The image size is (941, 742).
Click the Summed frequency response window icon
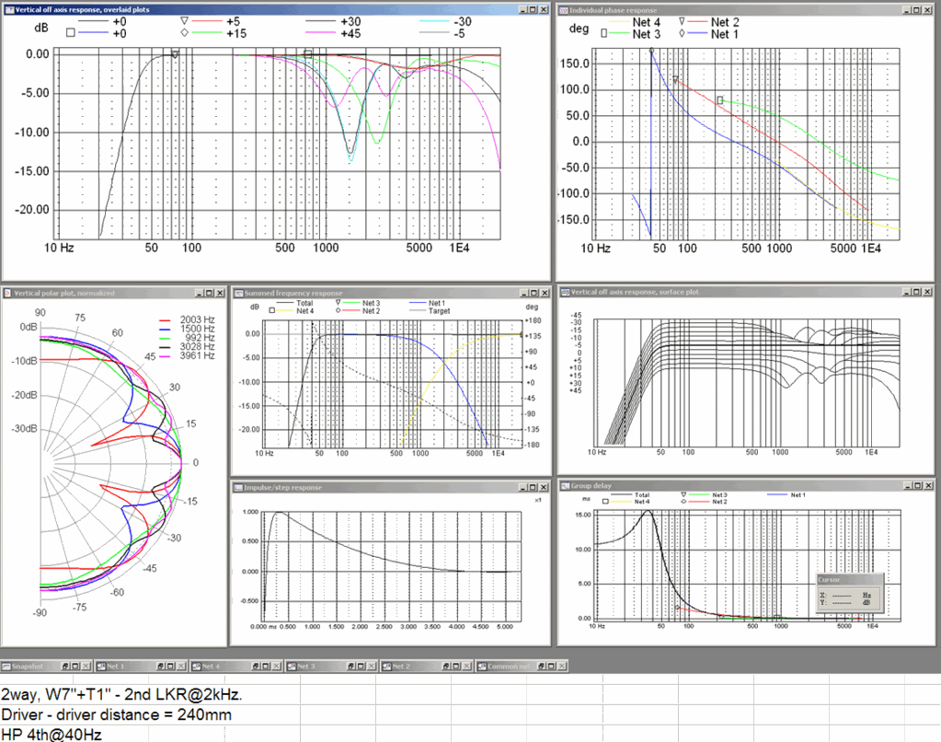(x=237, y=293)
